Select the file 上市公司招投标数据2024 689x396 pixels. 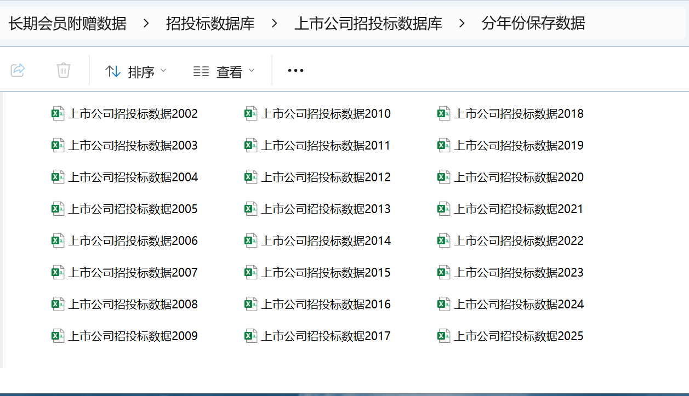(x=511, y=304)
